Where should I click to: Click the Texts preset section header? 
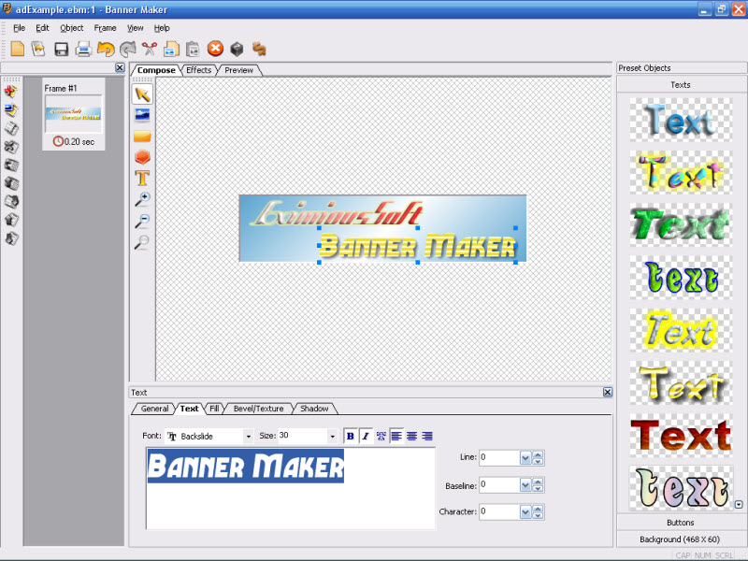(681, 85)
